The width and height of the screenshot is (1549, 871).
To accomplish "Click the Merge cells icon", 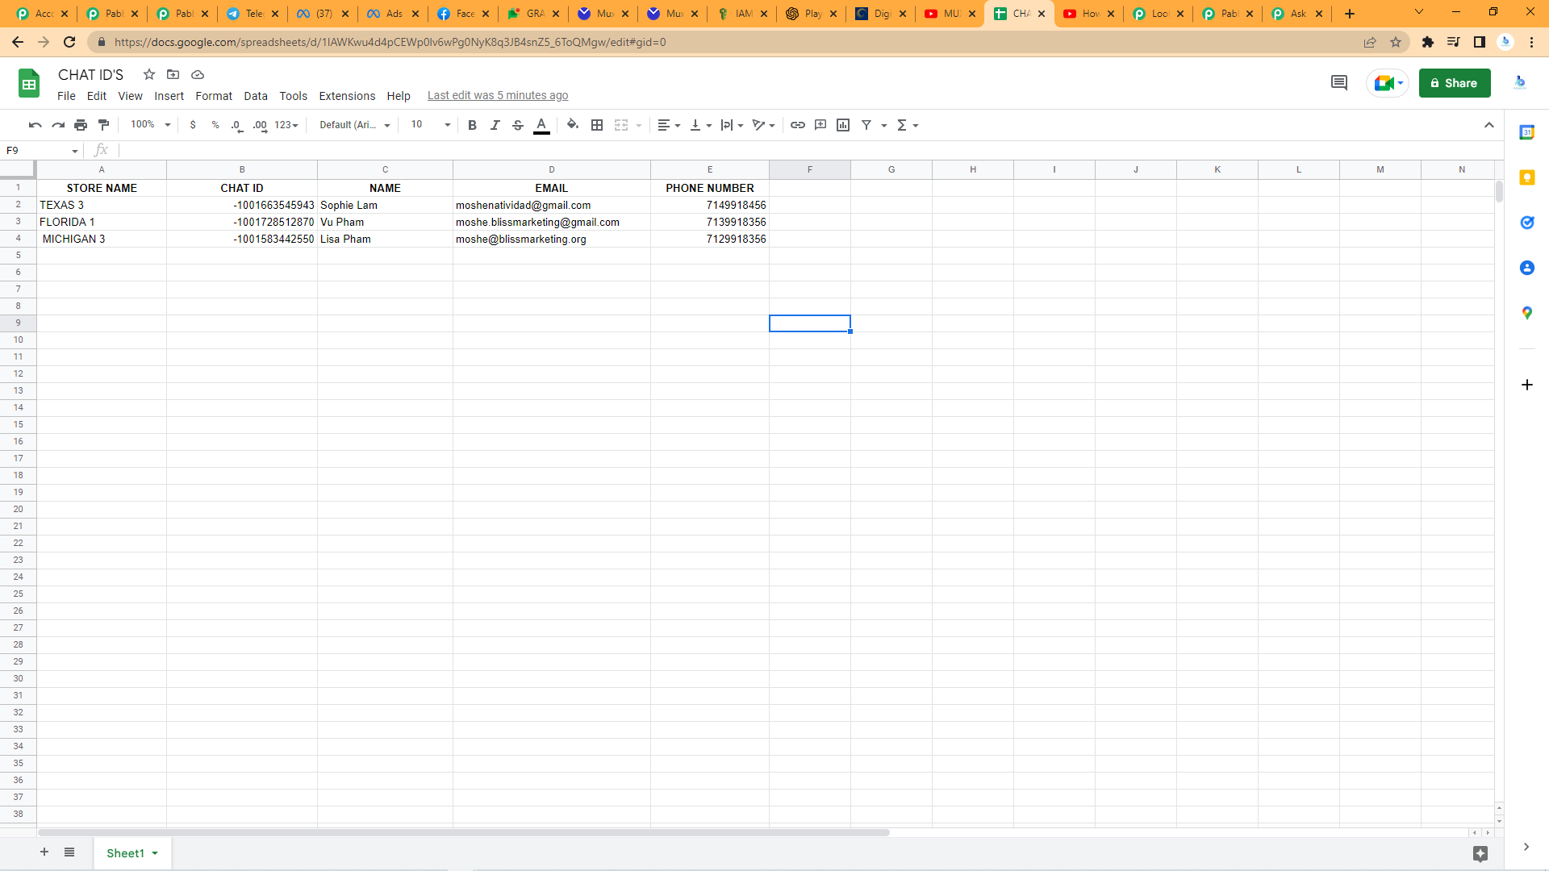I will click(621, 125).
